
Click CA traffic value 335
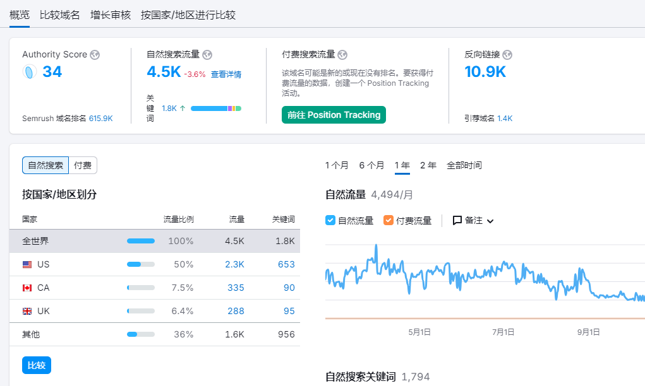(x=236, y=288)
